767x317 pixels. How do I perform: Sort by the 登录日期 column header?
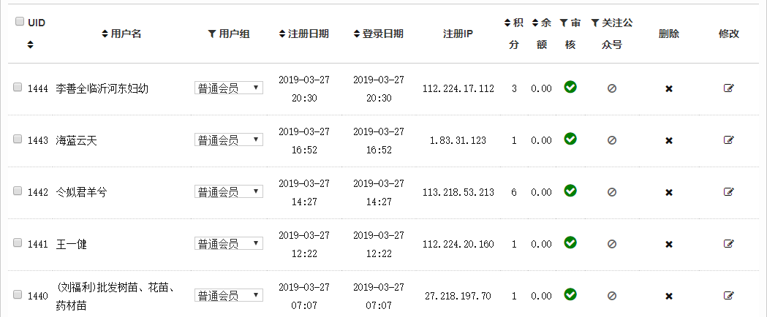click(378, 34)
